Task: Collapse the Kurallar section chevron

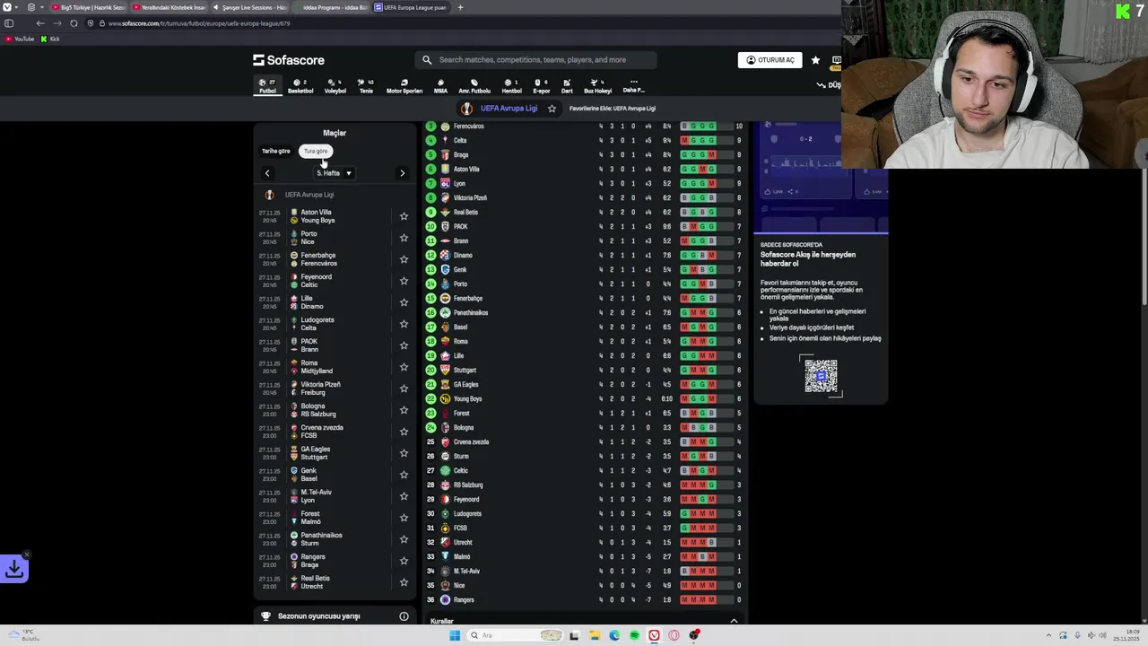Action: (x=734, y=621)
